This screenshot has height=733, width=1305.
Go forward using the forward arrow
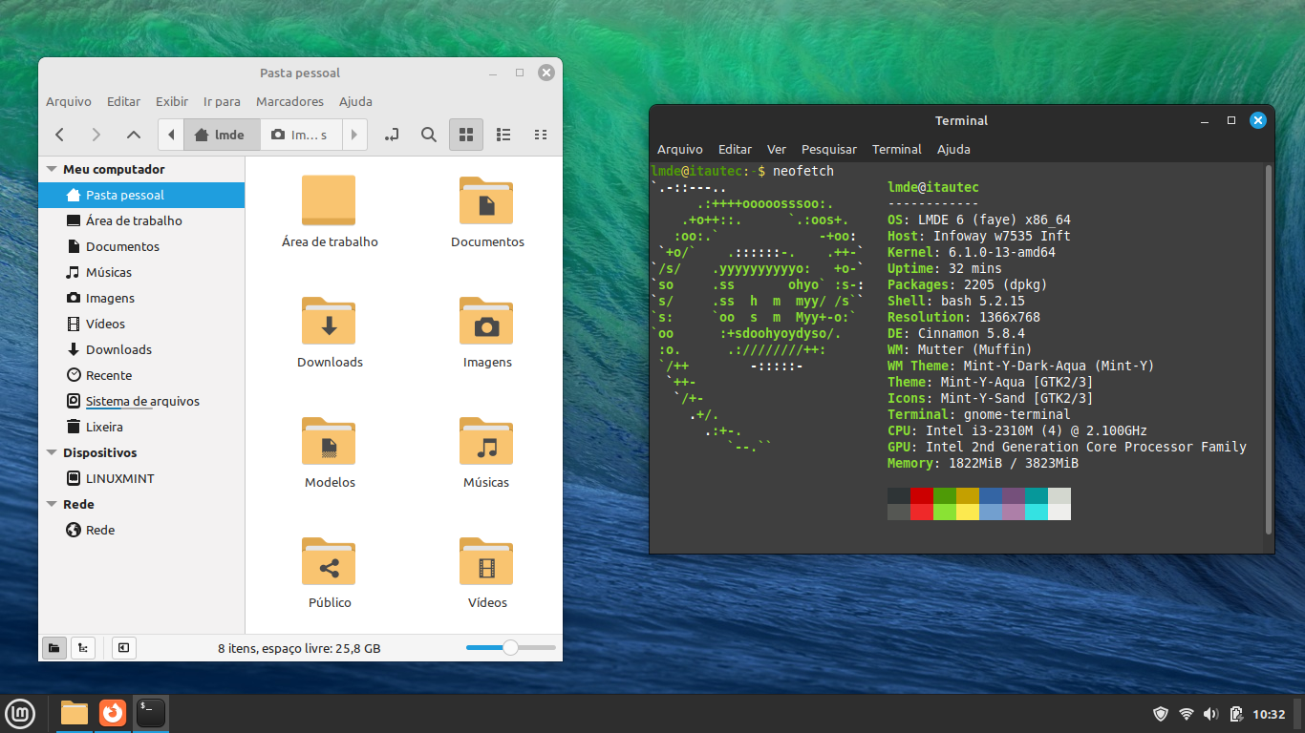click(96, 135)
